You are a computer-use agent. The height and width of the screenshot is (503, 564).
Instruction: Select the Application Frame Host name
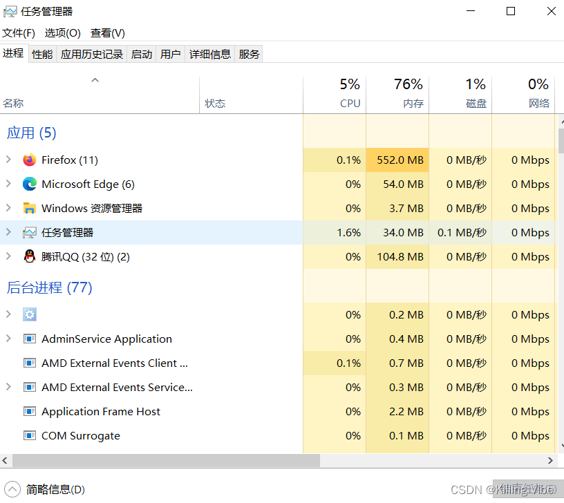pos(101,411)
